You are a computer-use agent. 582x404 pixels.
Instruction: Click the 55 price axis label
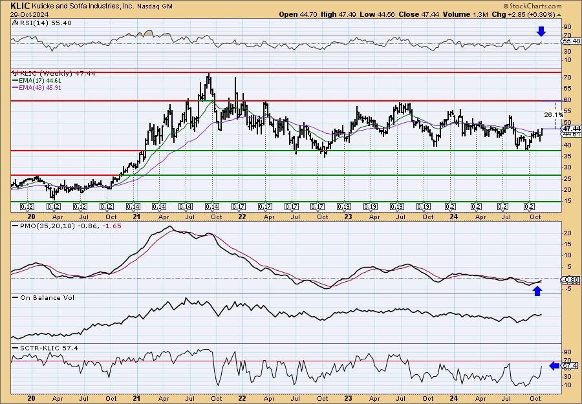point(568,111)
